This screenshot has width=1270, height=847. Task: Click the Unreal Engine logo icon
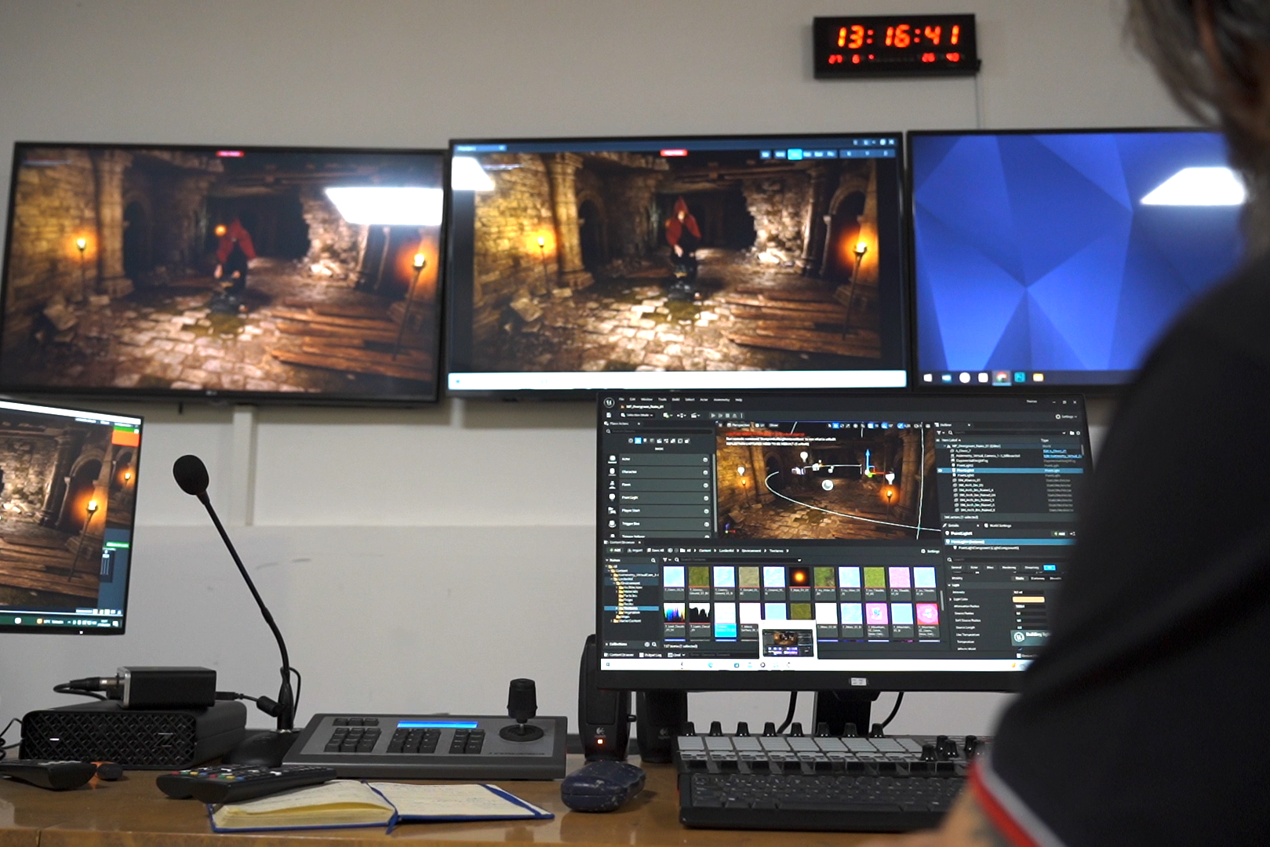pyautogui.click(x=610, y=402)
